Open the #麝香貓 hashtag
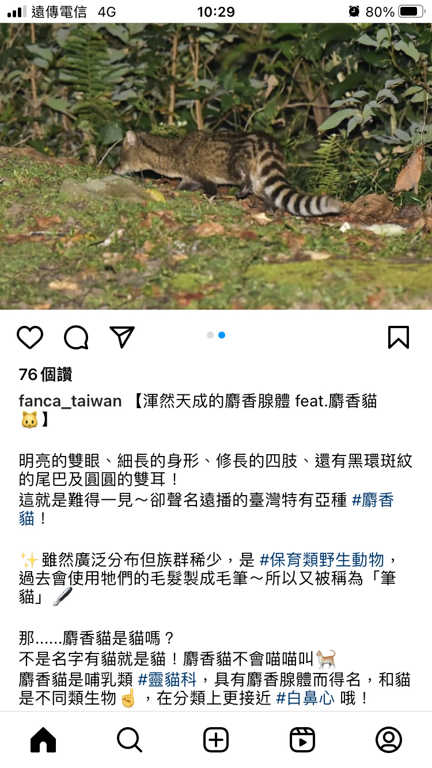The width and height of the screenshot is (432, 768). tap(206, 509)
